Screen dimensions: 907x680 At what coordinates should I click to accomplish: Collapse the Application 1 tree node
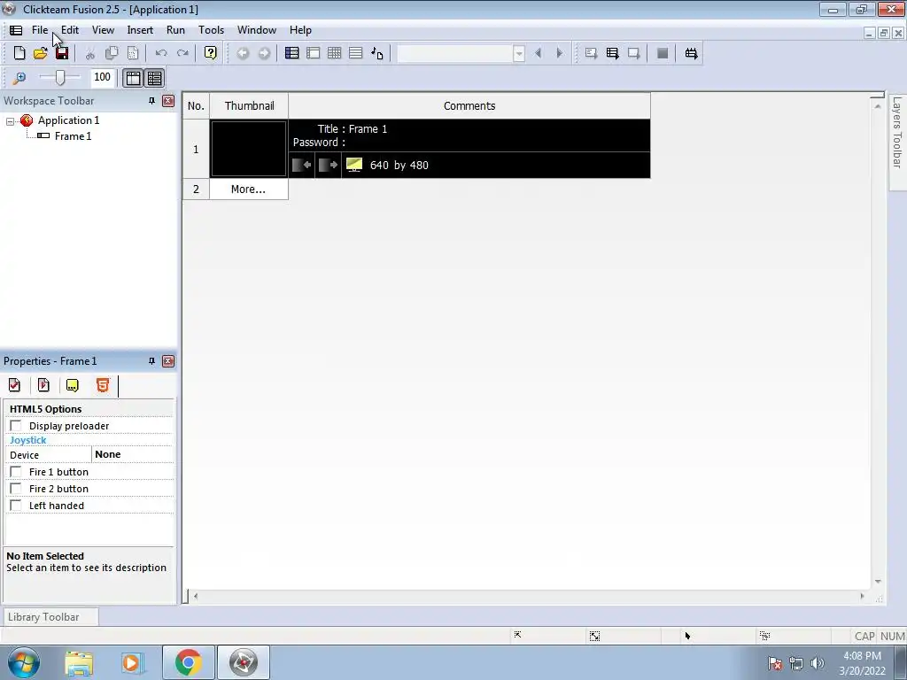[x=10, y=120]
